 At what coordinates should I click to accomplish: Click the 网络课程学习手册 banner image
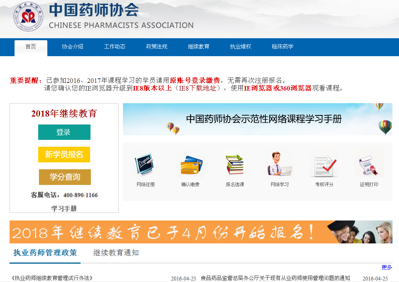[257, 119]
